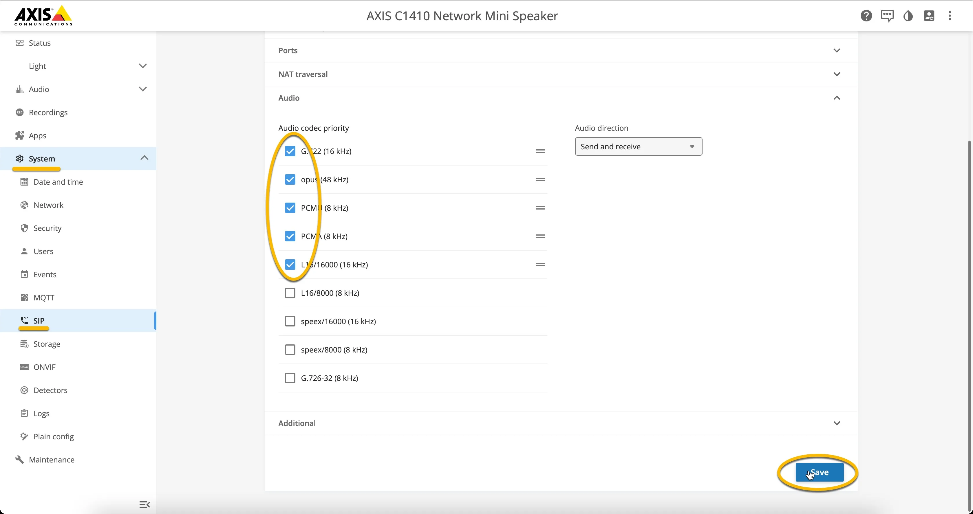This screenshot has height=514, width=973.
Task: Open the user account icon
Action: pos(929,16)
